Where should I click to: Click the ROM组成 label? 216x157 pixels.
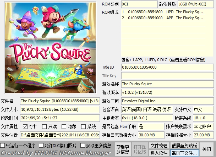point(110,12)
